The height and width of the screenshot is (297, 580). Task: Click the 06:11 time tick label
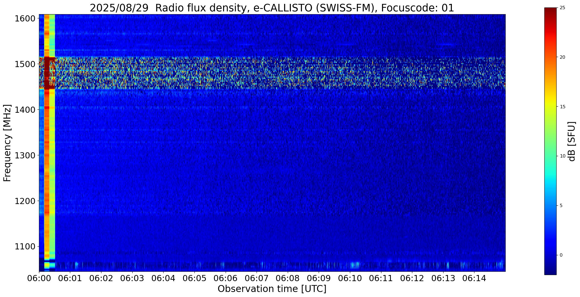click(x=381, y=278)
